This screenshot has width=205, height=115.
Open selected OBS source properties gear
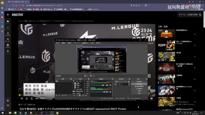(x=80, y=95)
